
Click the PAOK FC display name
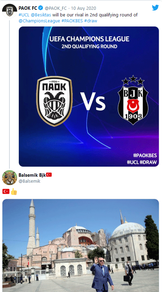click(x=28, y=8)
